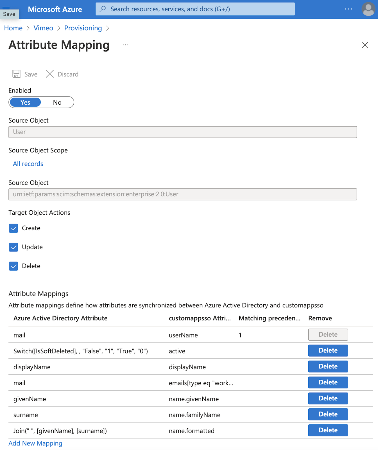Delete the name.formatted mapping row
Viewport: 378px width, 450px height.
(328, 430)
